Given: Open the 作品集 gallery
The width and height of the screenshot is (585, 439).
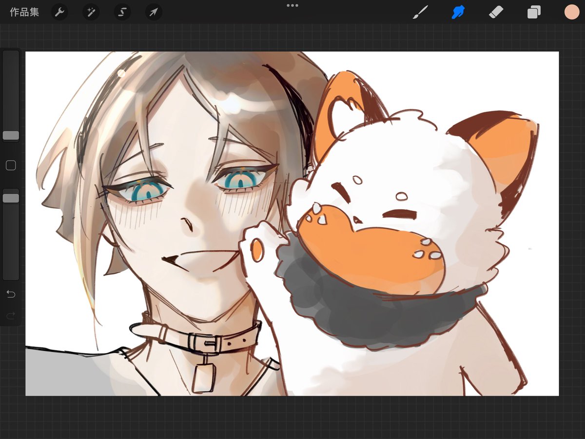Looking at the screenshot, I should pos(24,12).
